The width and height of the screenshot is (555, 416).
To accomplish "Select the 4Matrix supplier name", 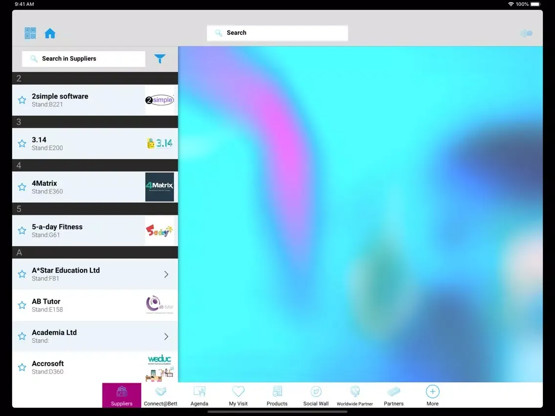I will (x=44, y=183).
